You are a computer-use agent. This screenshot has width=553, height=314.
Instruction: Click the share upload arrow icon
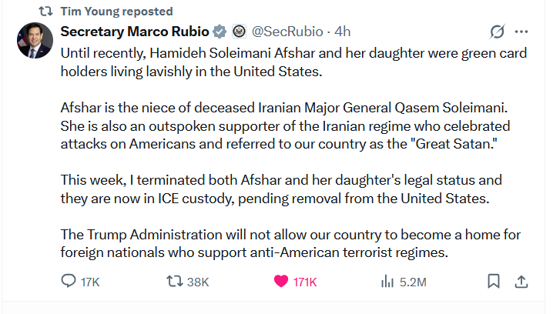point(521,282)
